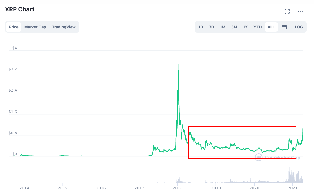314x195 pixels.
Task: Toggle LOG scale on chart
Action: (x=299, y=27)
